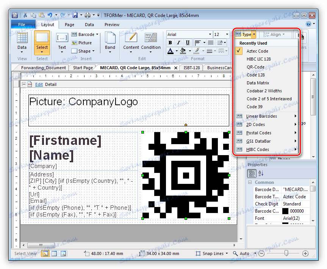Click the fill color paint bucket icon

click(183, 51)
